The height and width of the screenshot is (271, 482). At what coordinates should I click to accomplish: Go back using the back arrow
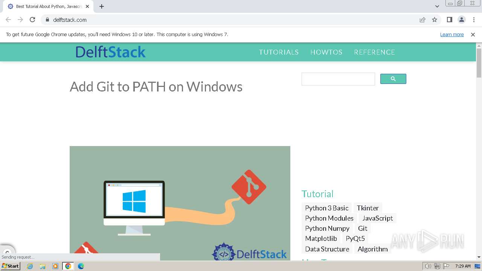8,20
